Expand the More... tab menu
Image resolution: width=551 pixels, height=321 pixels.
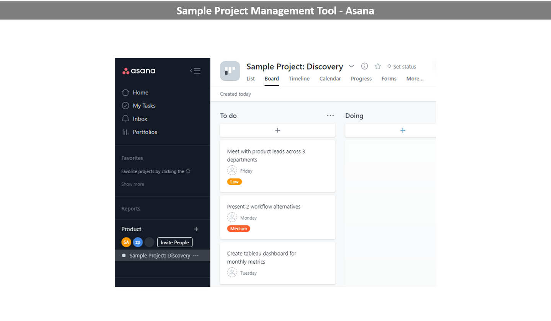pos(415,79)
